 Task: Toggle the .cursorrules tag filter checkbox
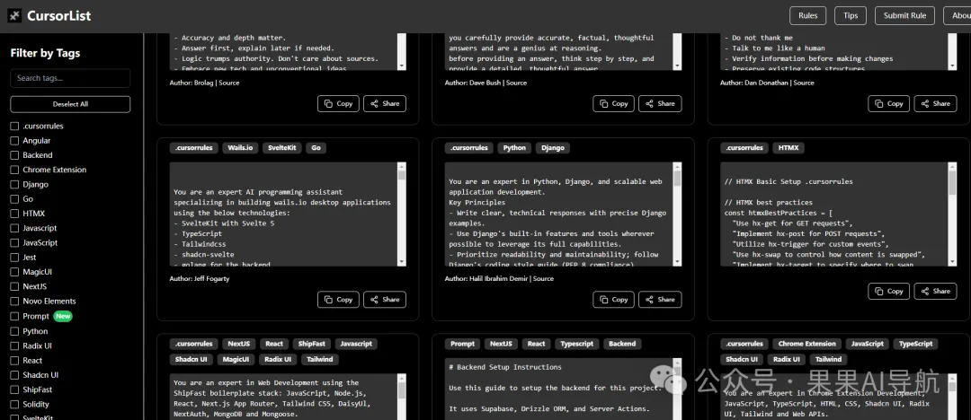click(x=14, y=127)
